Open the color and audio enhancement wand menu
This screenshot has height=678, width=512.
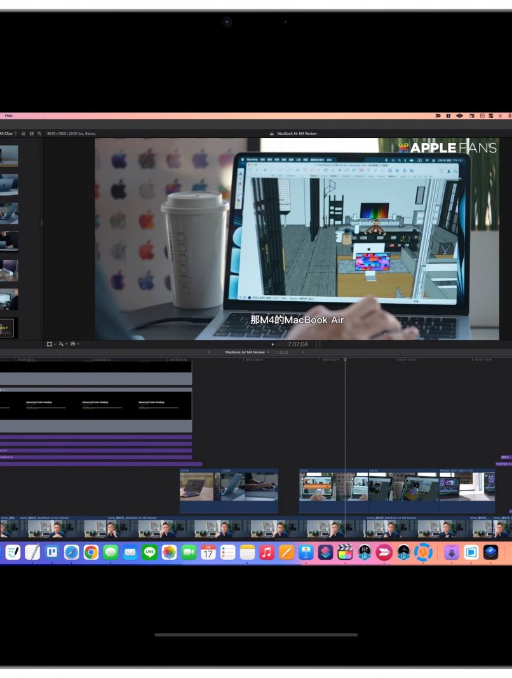[62, 344]
